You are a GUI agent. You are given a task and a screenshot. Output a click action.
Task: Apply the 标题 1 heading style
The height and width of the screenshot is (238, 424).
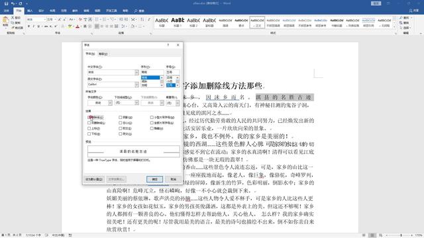click(x=178, y=22)
